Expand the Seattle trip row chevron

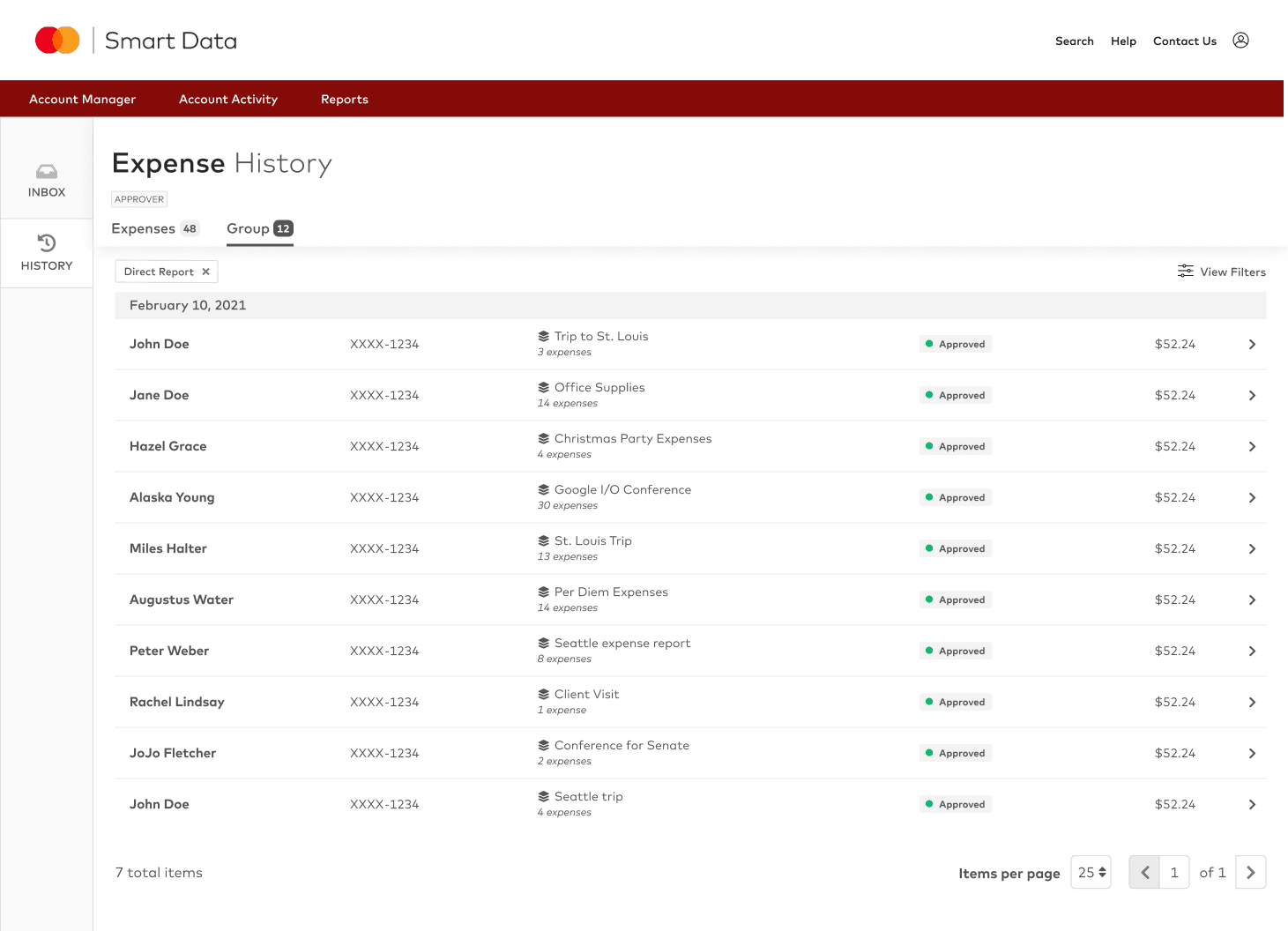1252,804
